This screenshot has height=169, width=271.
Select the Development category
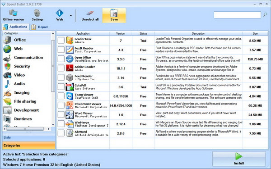click(x=7, y=110)
